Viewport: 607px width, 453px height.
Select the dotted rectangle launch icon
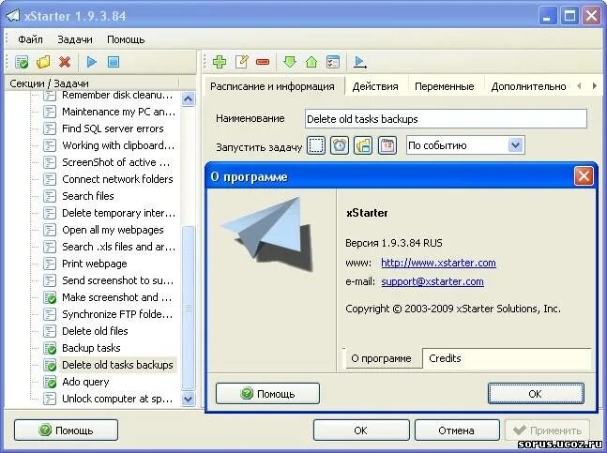(x=316, y=146)
